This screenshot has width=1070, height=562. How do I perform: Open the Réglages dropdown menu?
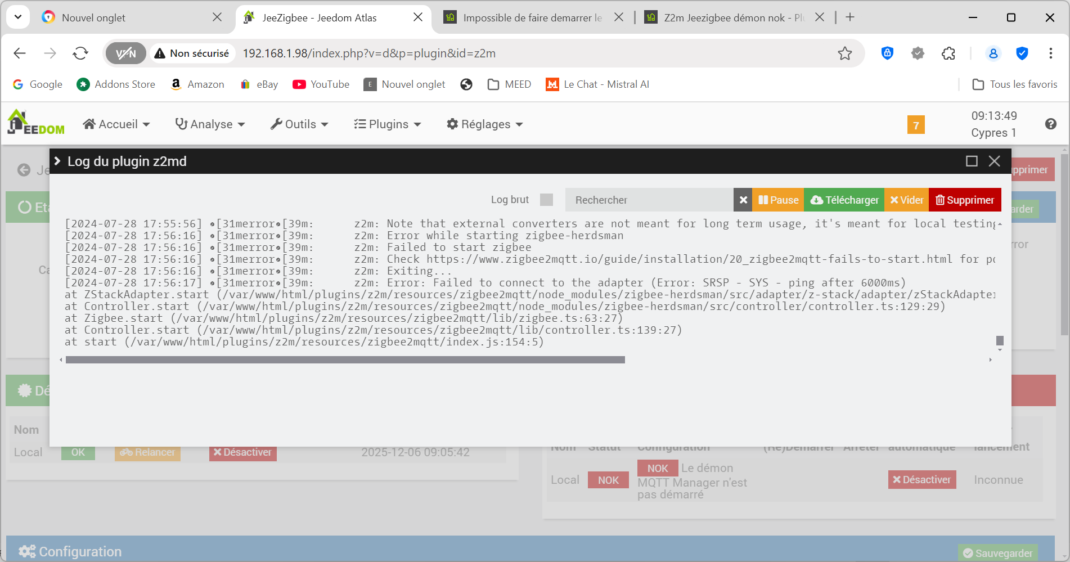click(485, 124)
